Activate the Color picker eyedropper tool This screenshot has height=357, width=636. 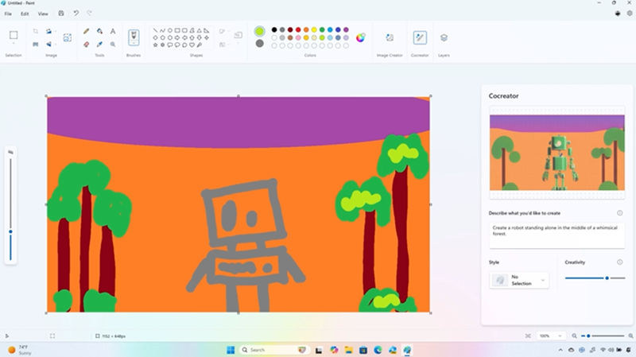tap(99, 45)
